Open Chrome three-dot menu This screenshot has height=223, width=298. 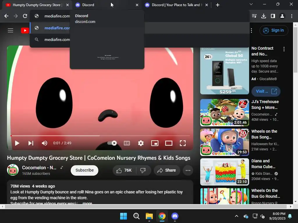(292, 16)
